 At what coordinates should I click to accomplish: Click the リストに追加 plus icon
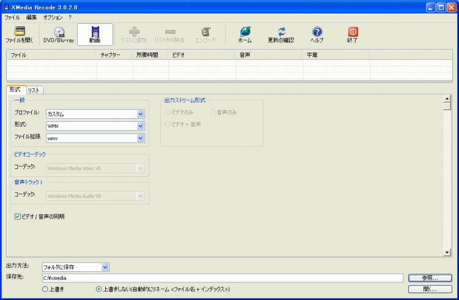(x=134, y=34)
